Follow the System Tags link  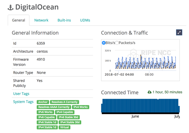pos(23,102)
